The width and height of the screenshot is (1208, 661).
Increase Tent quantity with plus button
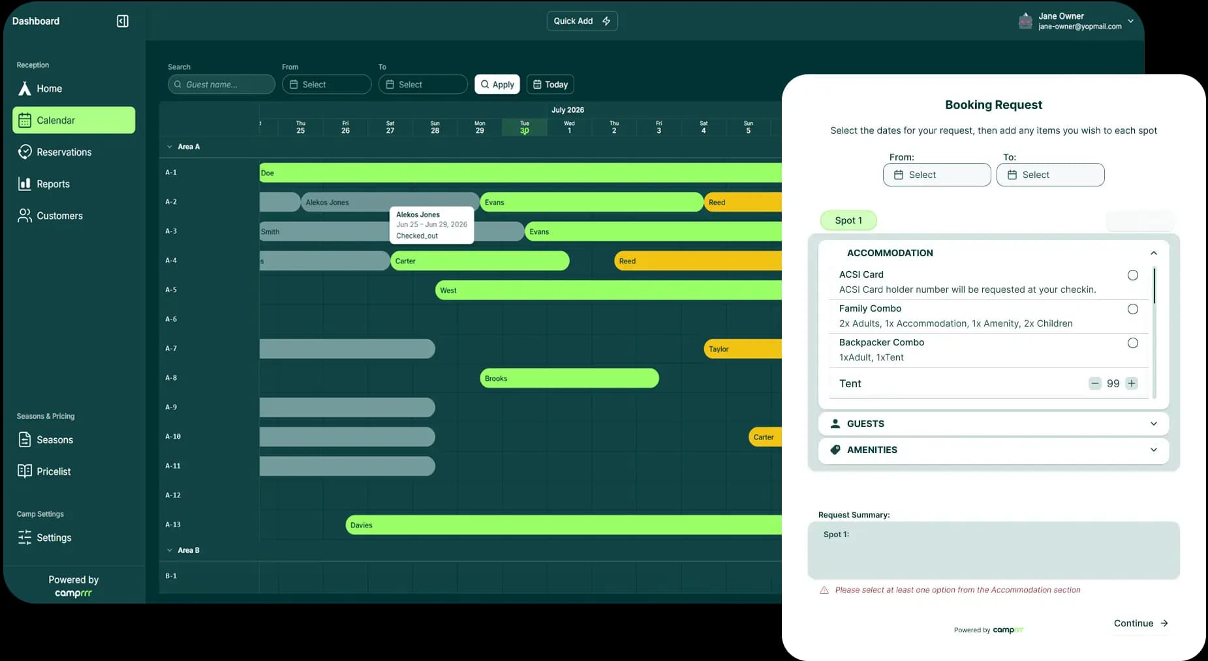[1132, 383]
